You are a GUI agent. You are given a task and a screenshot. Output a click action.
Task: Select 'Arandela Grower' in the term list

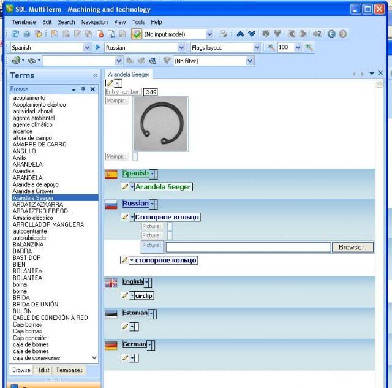32,191
